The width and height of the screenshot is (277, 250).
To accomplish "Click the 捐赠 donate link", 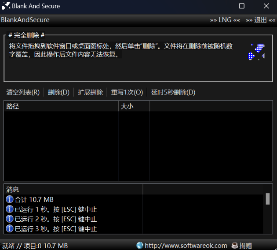I will (x=245, y=246).
